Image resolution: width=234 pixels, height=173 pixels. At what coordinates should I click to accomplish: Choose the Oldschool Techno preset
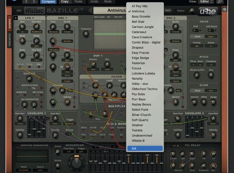145,89
